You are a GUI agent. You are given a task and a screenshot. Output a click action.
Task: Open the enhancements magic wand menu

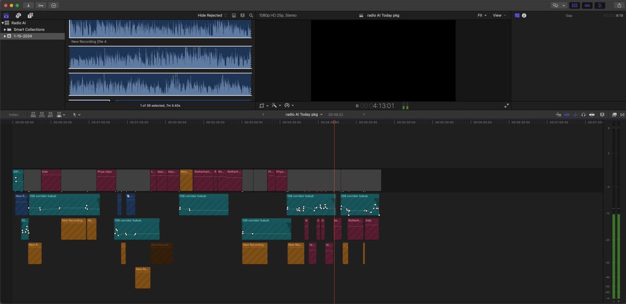click(x=276, y=105)
